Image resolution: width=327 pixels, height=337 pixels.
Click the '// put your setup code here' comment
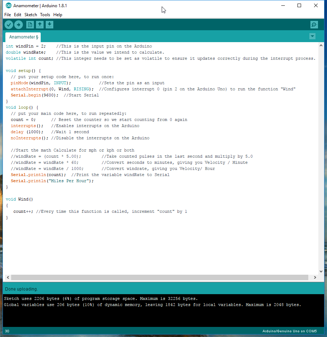pos(62,77)
